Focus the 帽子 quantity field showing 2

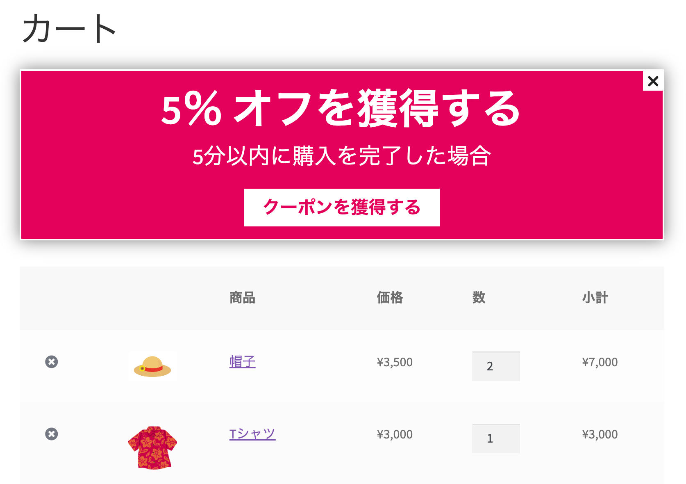pos(496,366)
